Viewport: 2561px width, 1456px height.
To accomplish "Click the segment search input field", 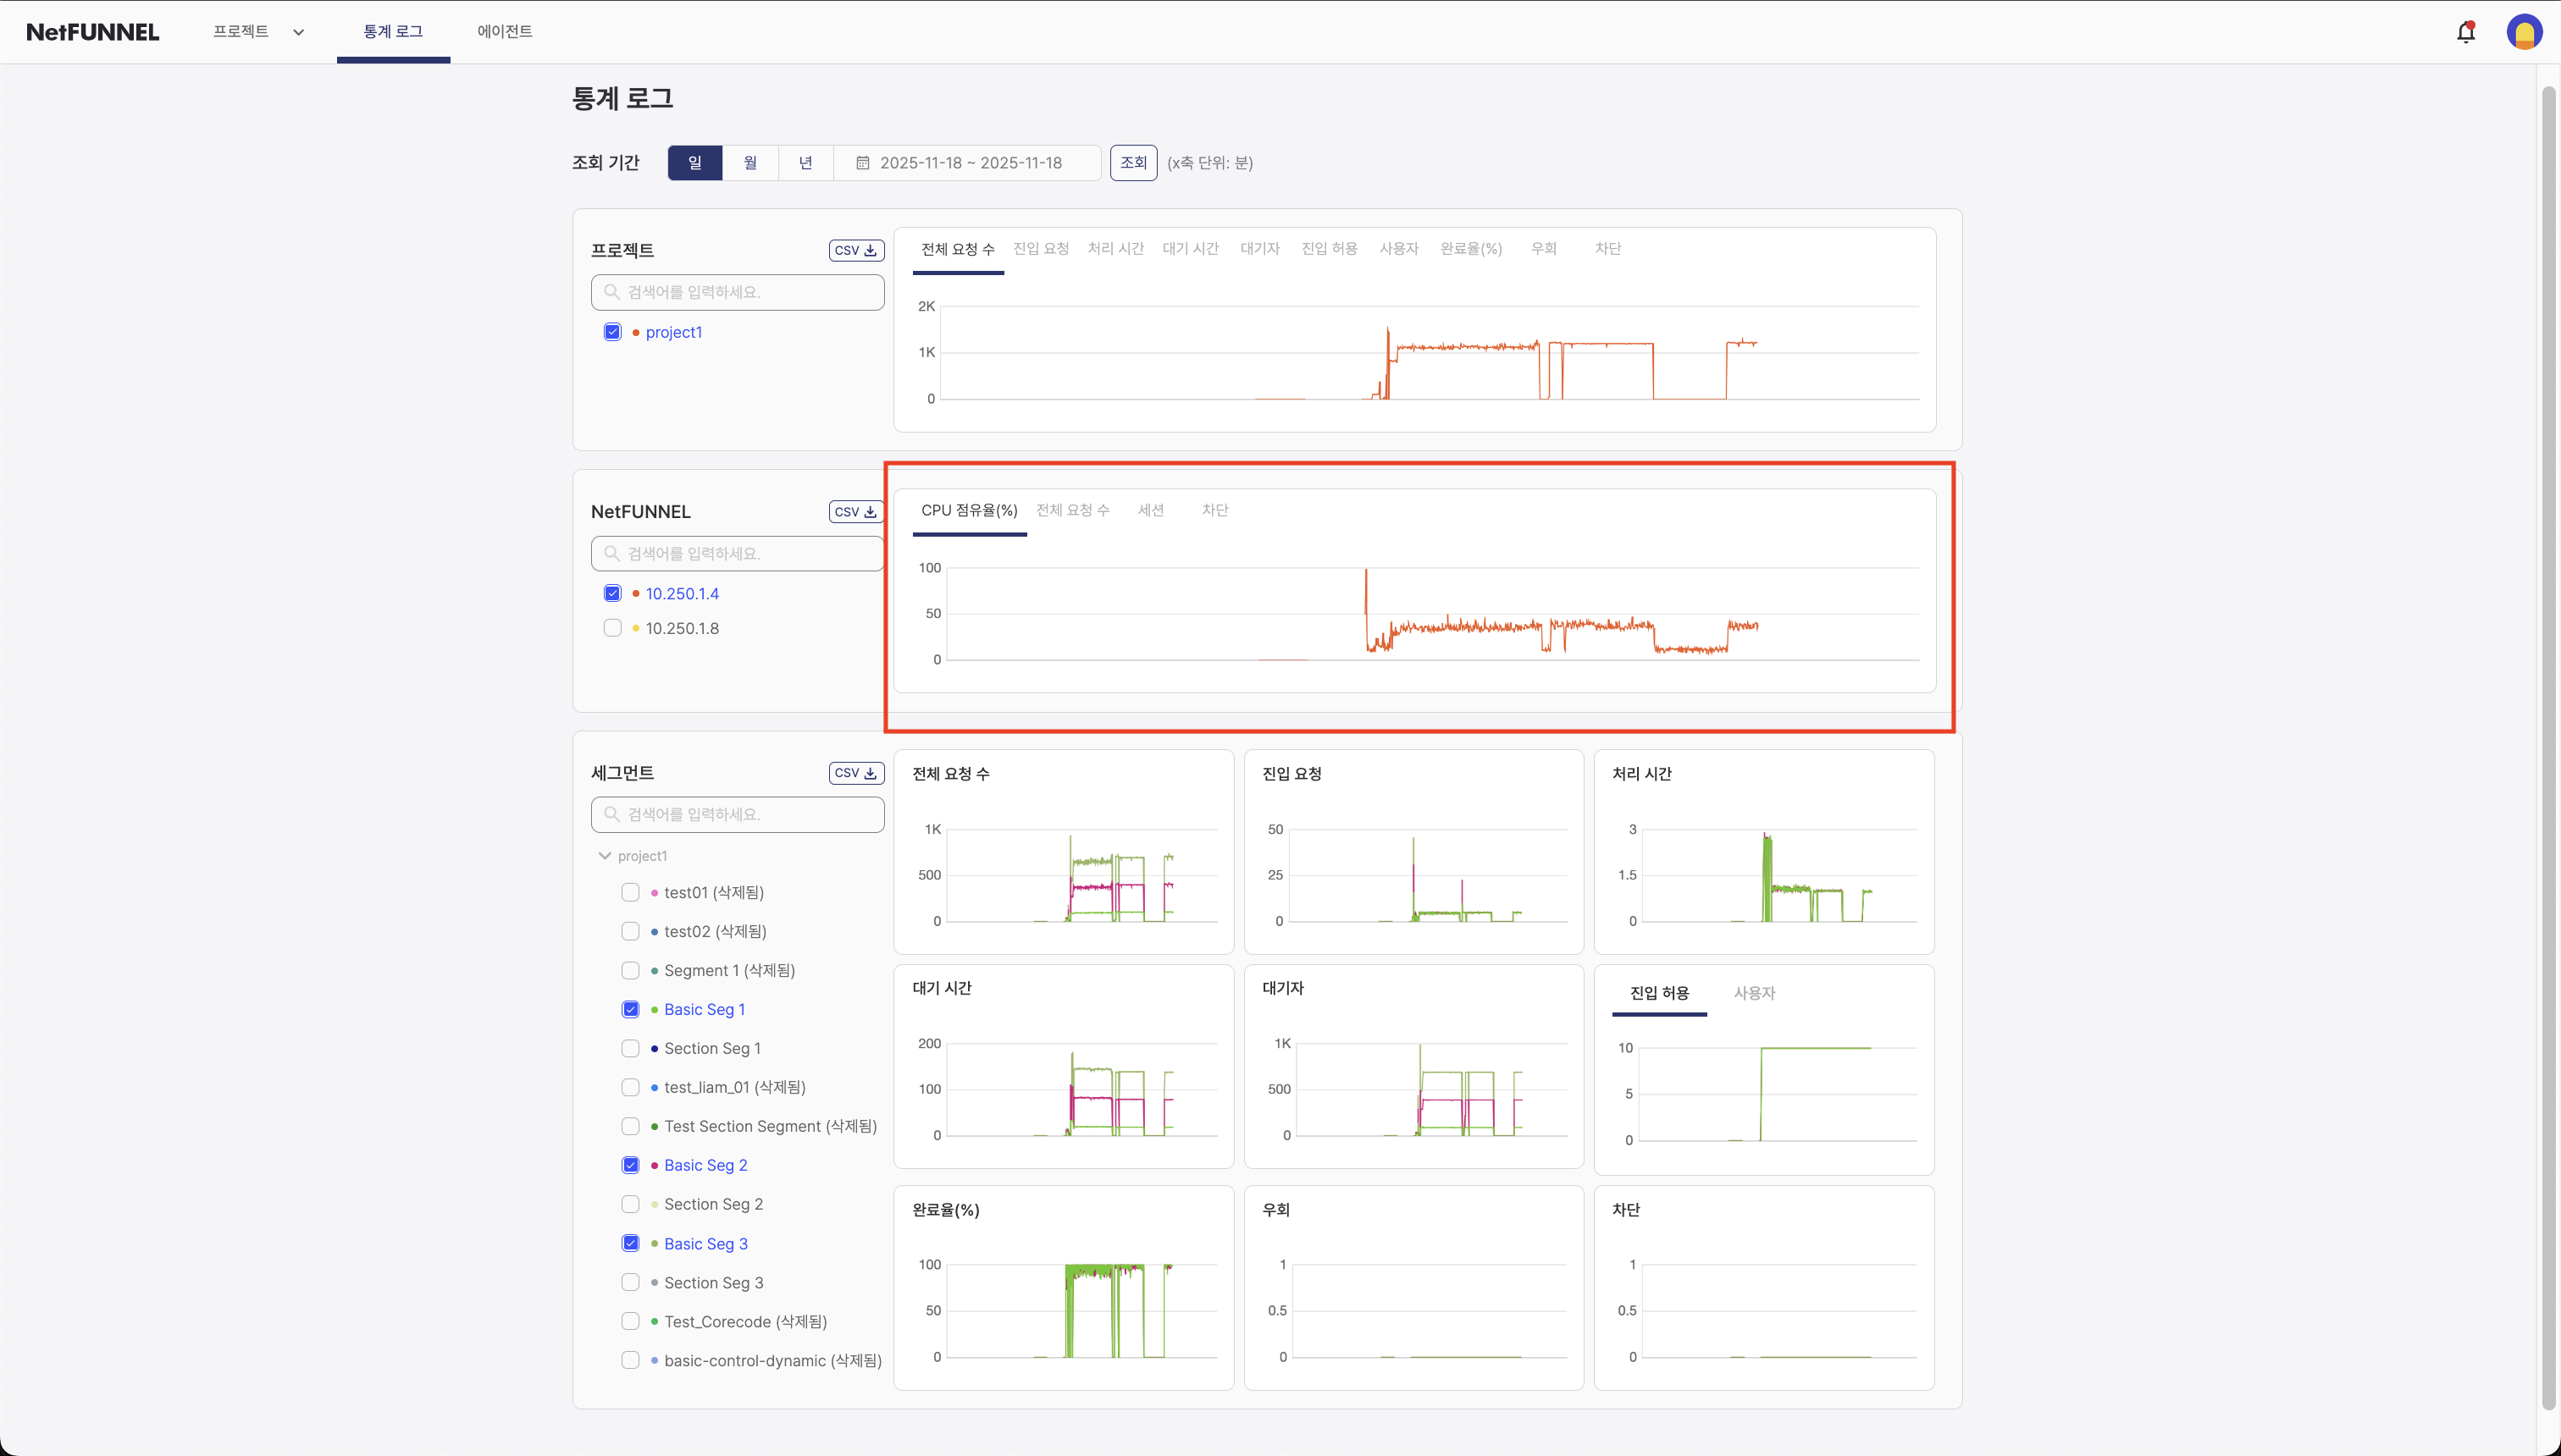I will click(738, 814).
